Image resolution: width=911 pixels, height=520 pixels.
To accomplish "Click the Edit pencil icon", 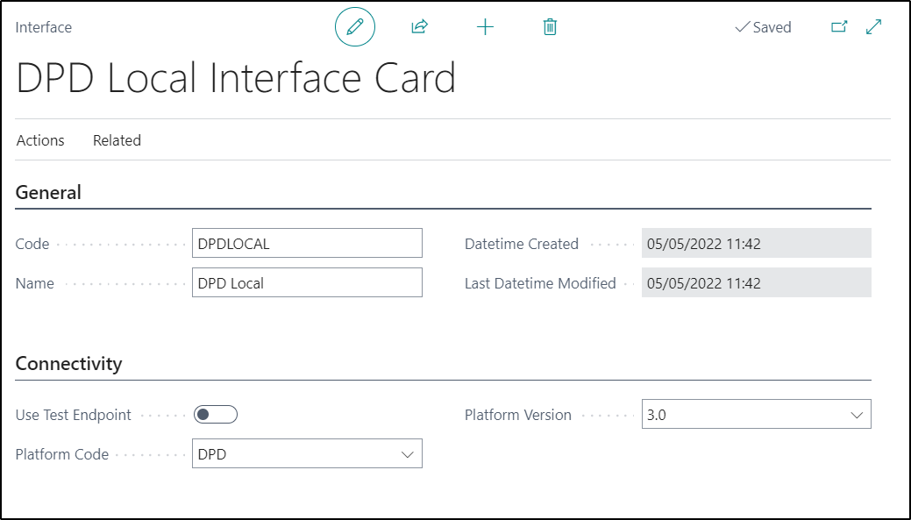I will [x=355, y=26].
